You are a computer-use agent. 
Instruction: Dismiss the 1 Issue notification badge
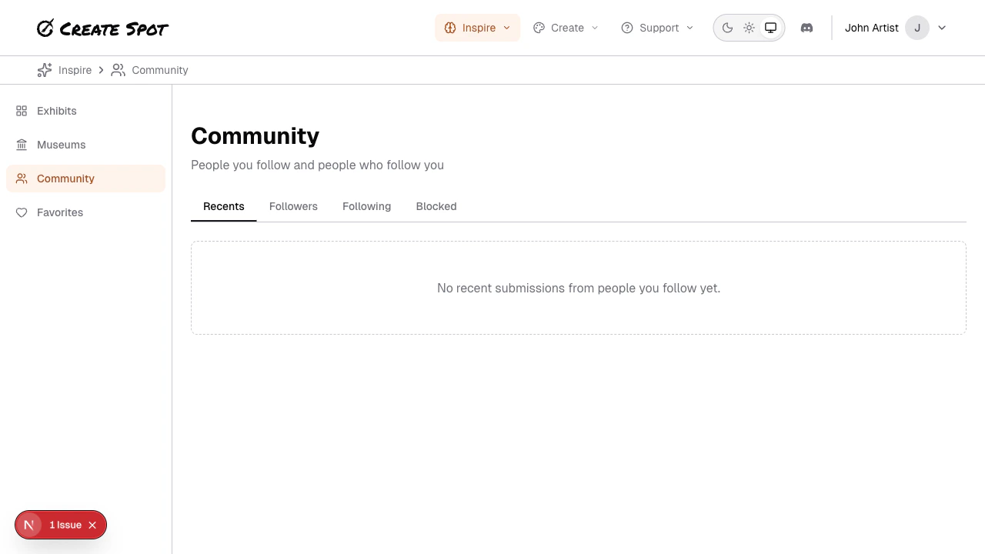[92, 525]
